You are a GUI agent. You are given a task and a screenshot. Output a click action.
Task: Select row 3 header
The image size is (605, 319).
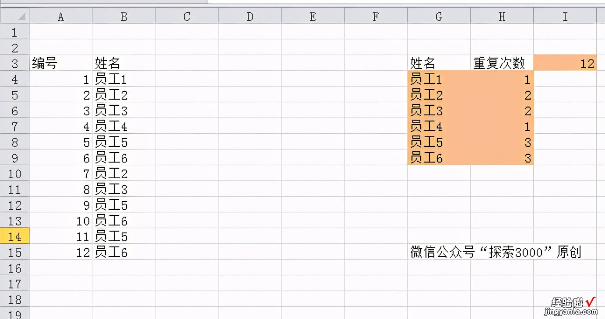(14, 63)
